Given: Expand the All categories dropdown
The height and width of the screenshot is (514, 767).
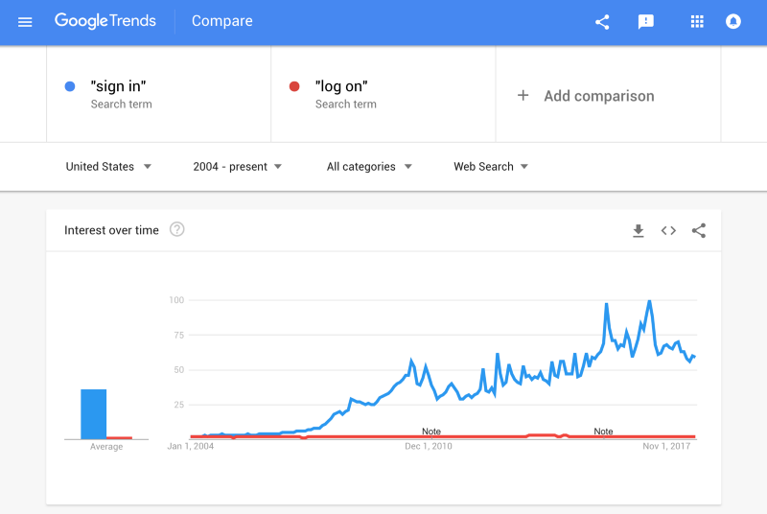Looking at the screenshot, I should click(x=369, y=167).
